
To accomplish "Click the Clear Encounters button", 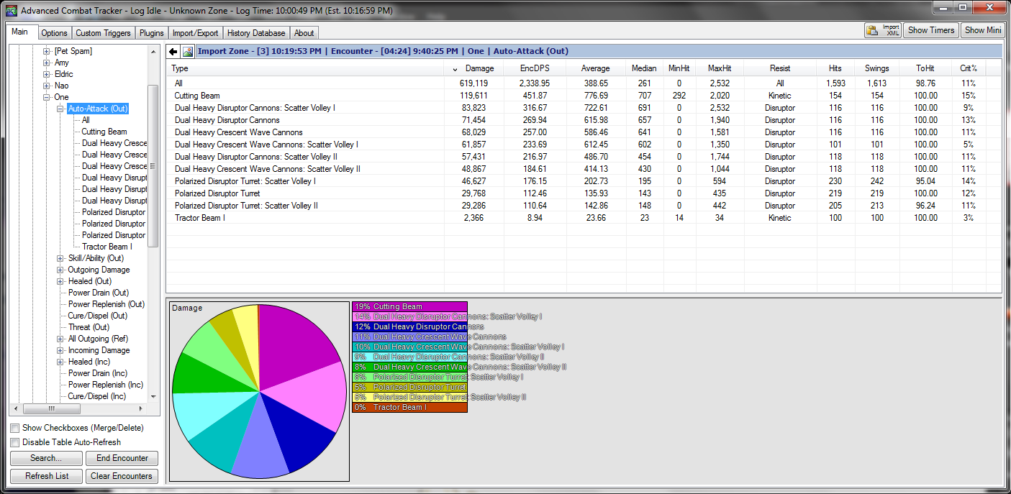I will pos(122,476).
